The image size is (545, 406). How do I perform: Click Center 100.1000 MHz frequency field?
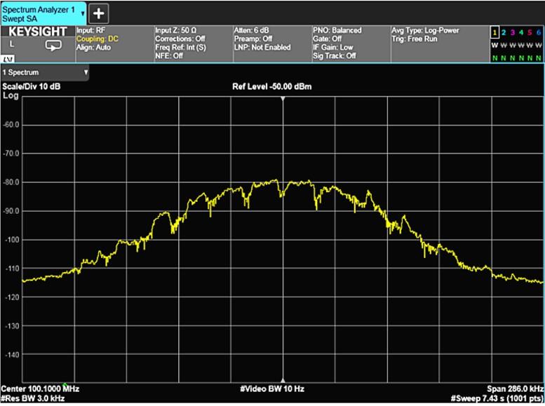[x=40, y=388]
